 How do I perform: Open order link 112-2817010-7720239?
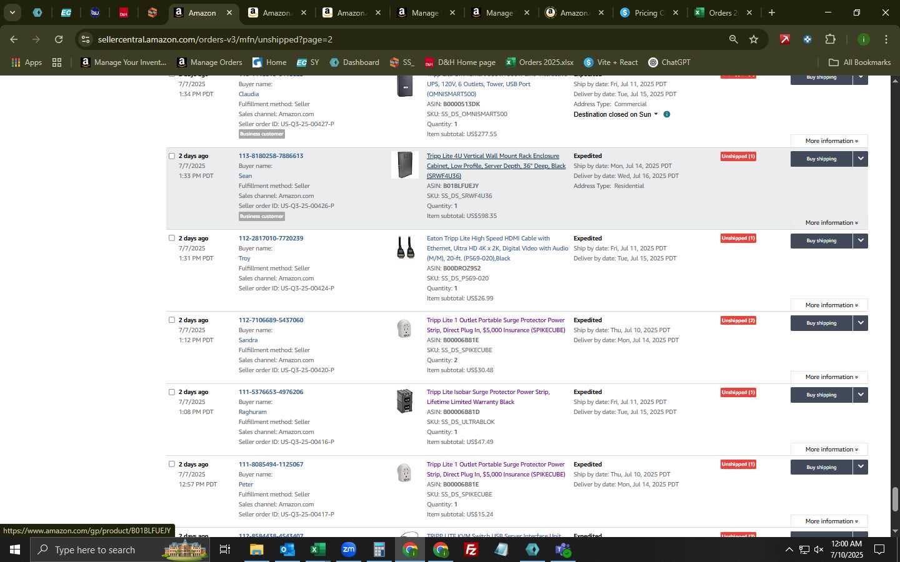[x=271, y=238]
